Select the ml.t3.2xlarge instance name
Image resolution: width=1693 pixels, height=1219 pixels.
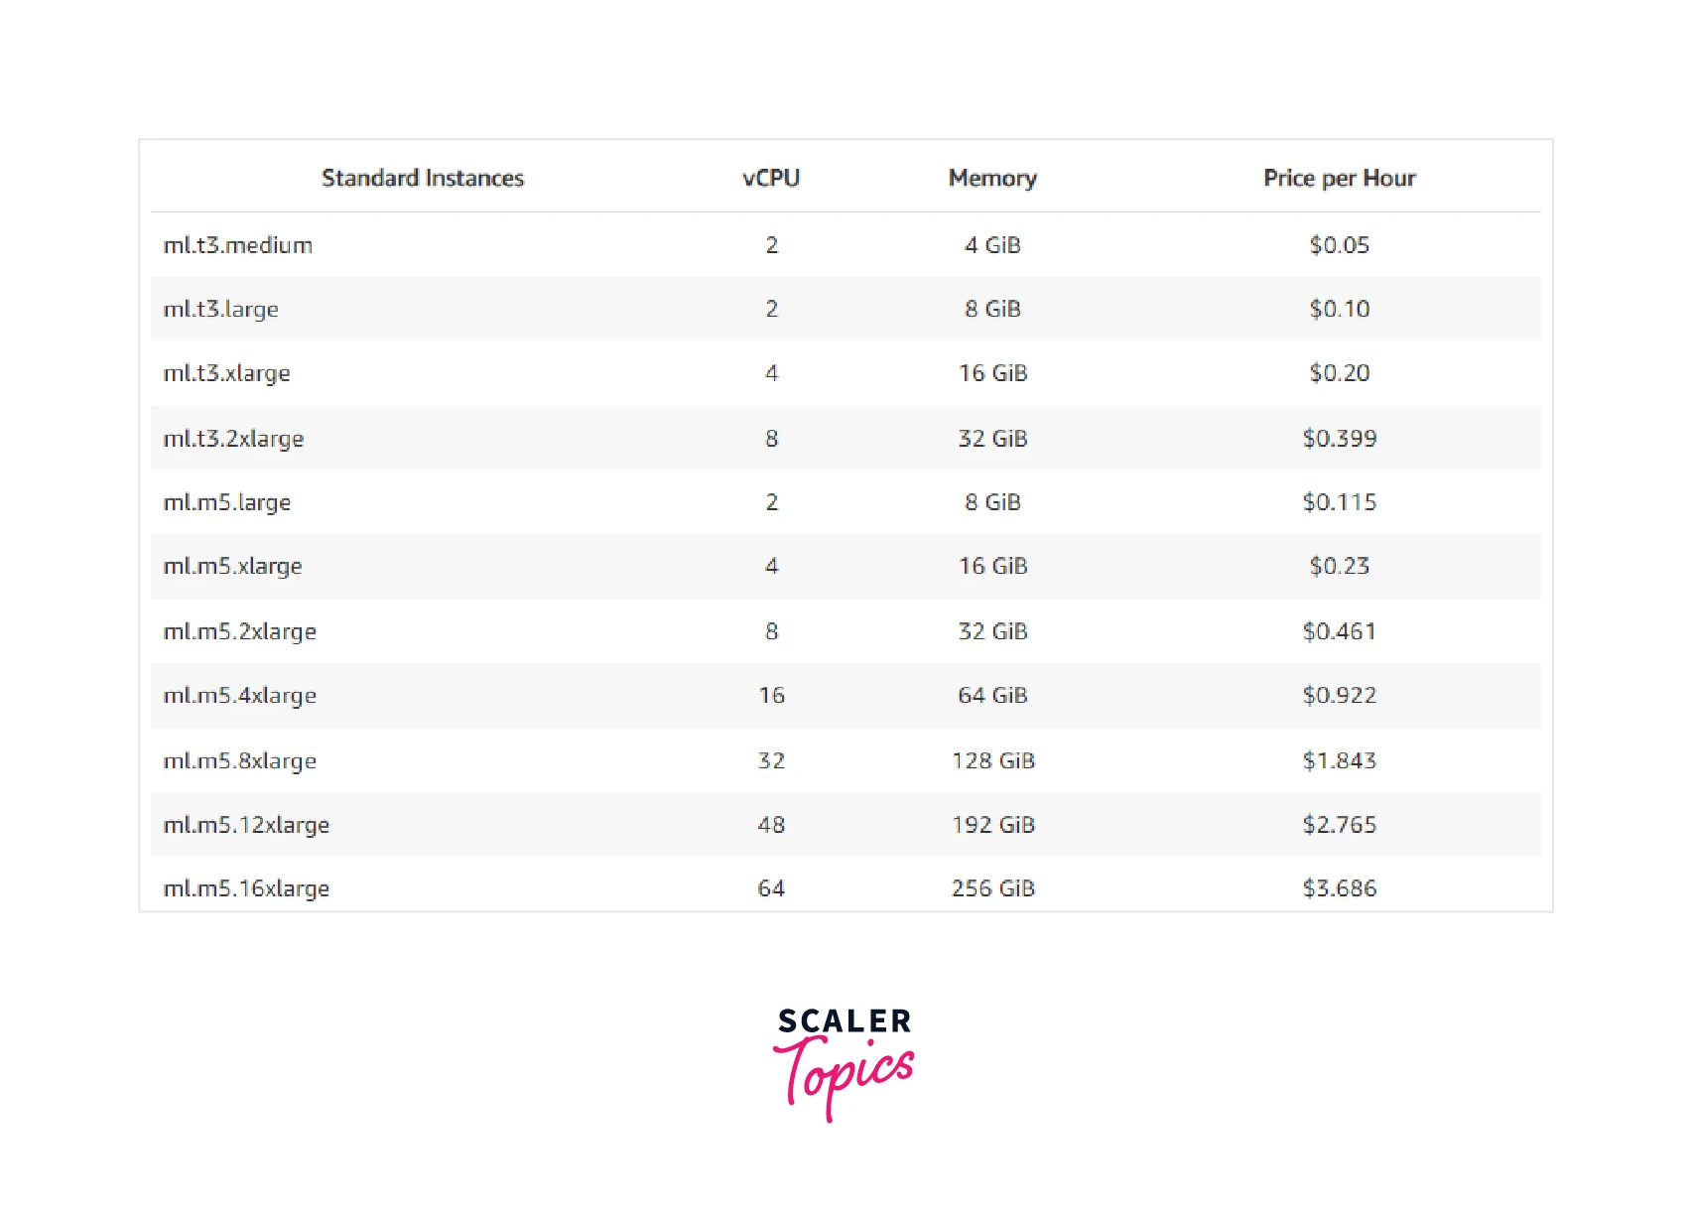pos(234,439)
